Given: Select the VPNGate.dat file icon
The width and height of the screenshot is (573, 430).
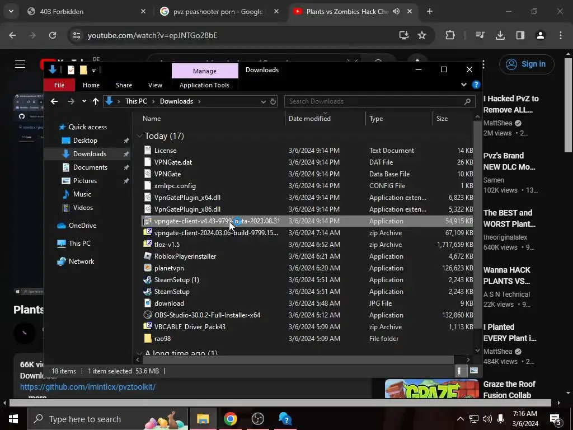Looking at the screenshot, I should coord(148,162).
